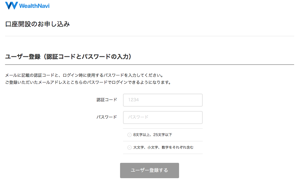Focus the パスワード input field
This screenshot has height=192, width=300.
pos(163,117)
